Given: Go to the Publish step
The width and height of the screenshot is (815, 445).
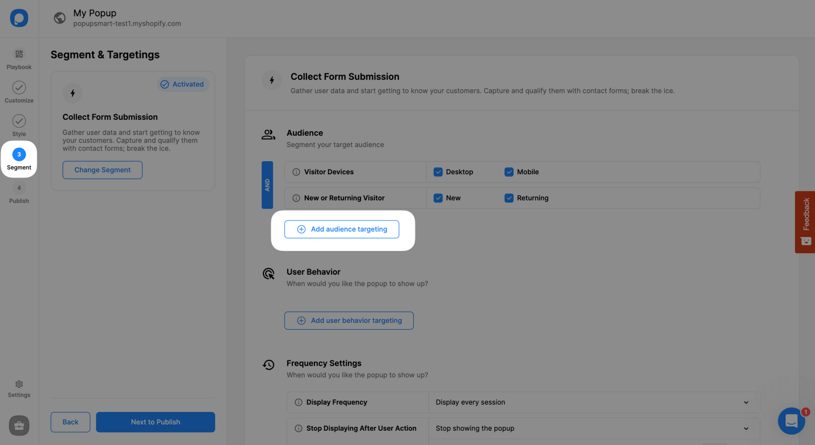Looking at the screenshot, I should tap(19, 193).
